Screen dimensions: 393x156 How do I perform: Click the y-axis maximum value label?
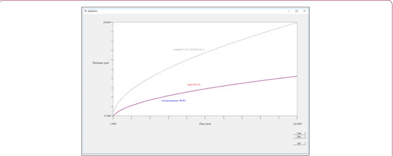(x=107, y=22)
